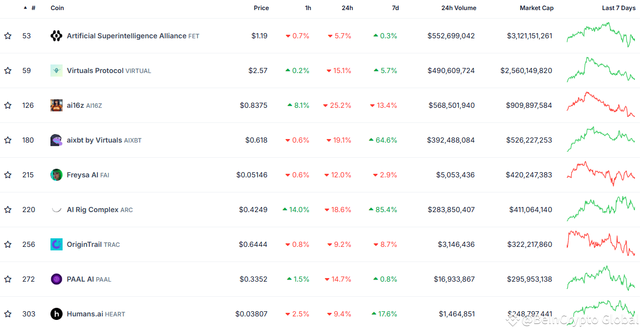
Task: Click 85.4% 7d gain for AI Rig Complex
Action: (x=383, y=210)
